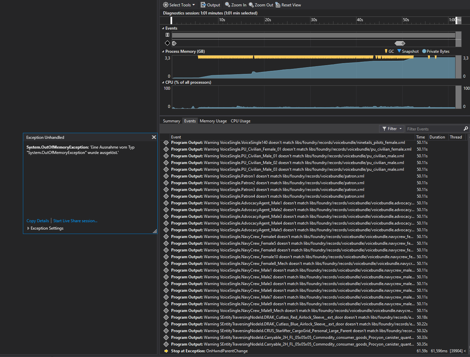The height and width of the screenshot is (357, 470).
Task: Close the Exception Unhandled popup
Action: 154,137
